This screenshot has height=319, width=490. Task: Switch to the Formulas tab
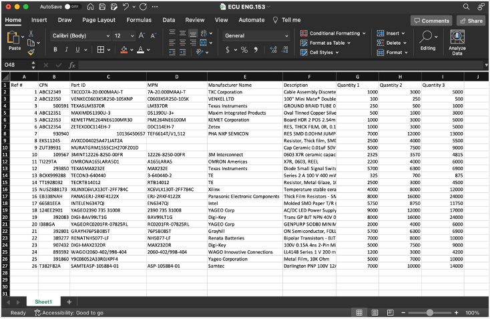[x=139, y=20]
